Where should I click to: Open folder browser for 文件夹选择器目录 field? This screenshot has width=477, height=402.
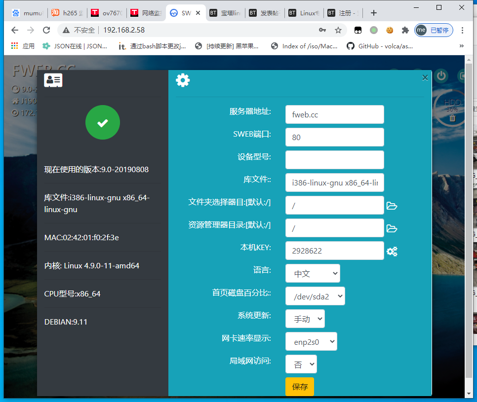[392, 206]
